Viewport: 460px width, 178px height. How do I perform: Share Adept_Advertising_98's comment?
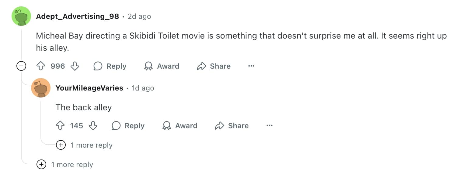214,66
